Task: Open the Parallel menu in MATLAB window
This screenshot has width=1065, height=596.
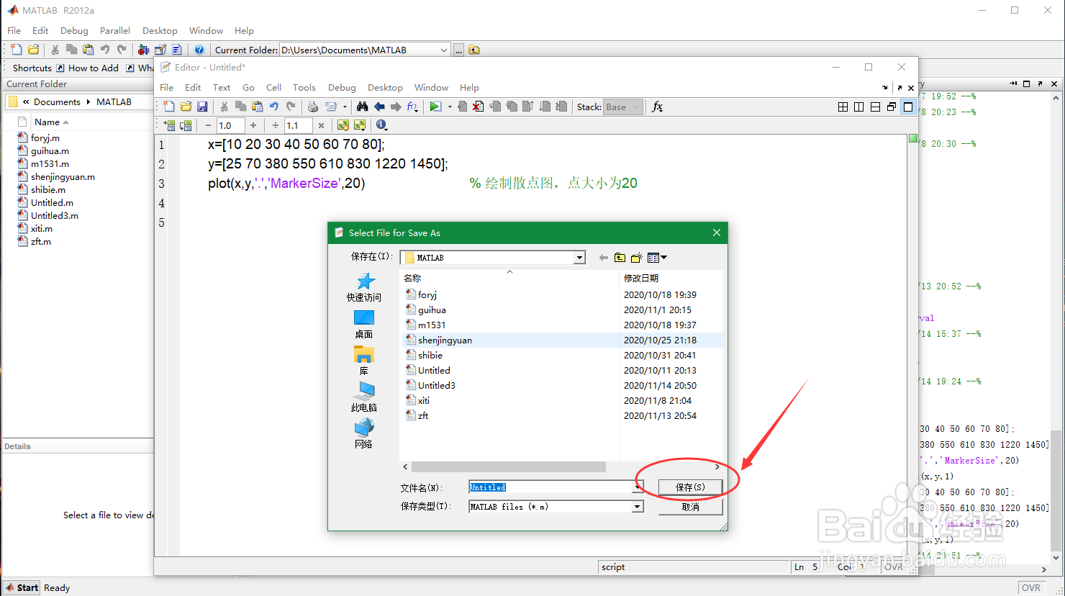Action: pyautogui.click(x=115, y=30)
